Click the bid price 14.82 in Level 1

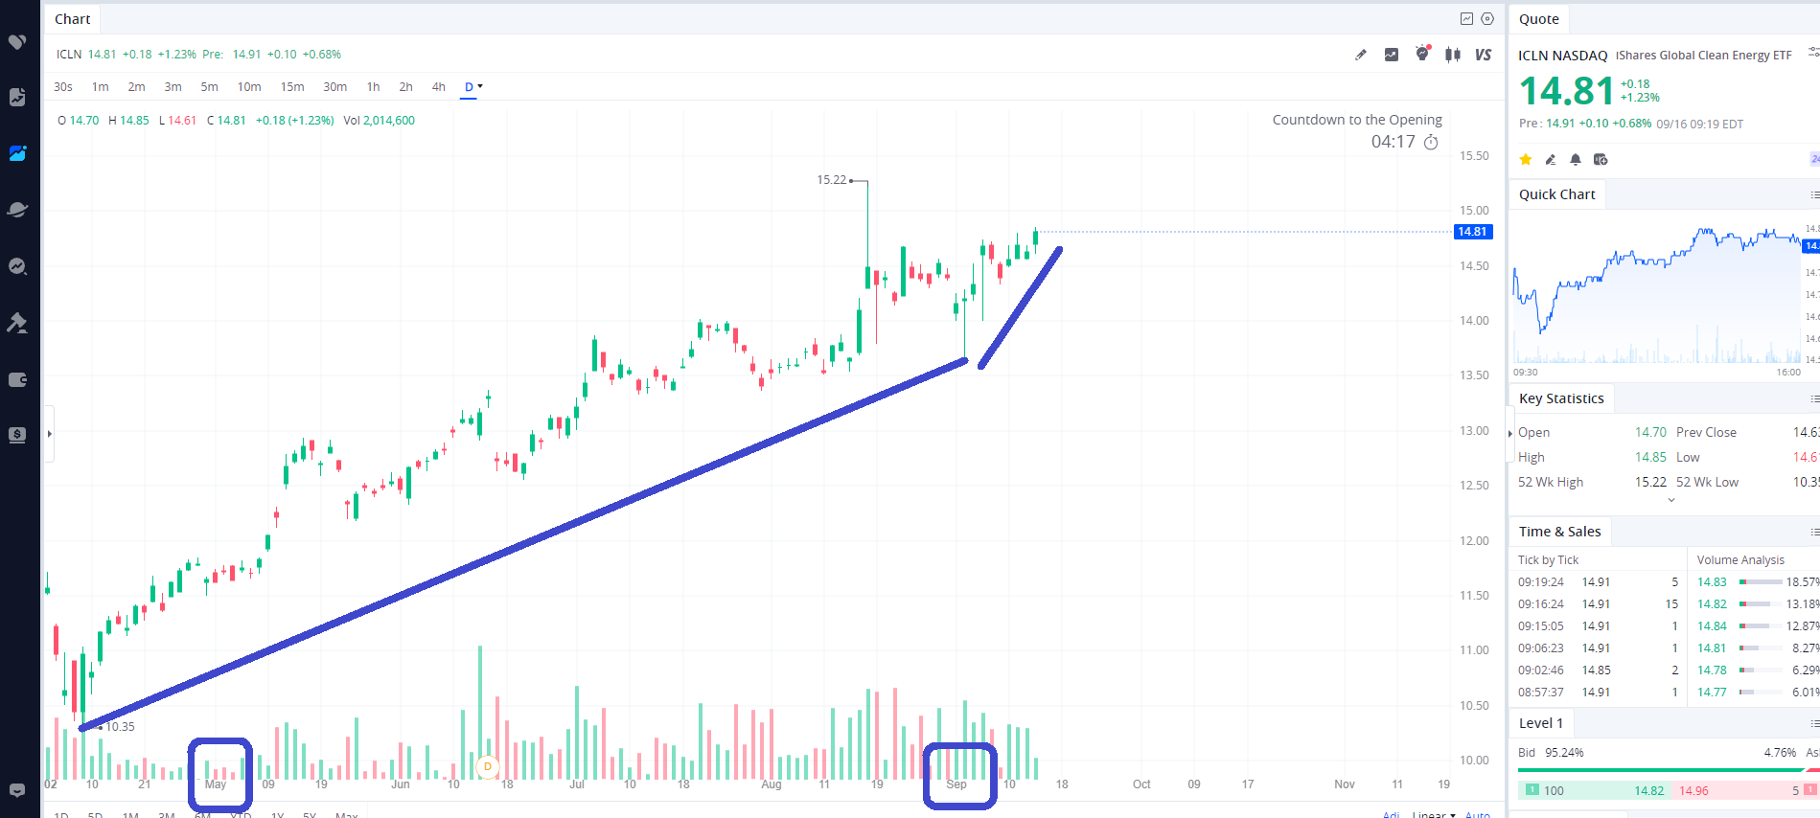tap(1649, 791)
